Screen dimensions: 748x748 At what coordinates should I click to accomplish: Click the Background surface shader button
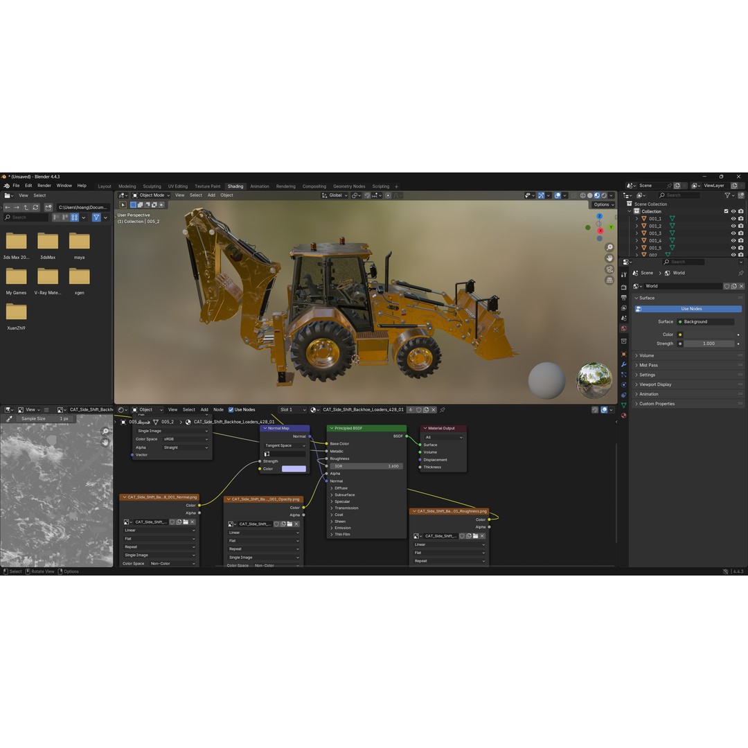click(706, 322)
